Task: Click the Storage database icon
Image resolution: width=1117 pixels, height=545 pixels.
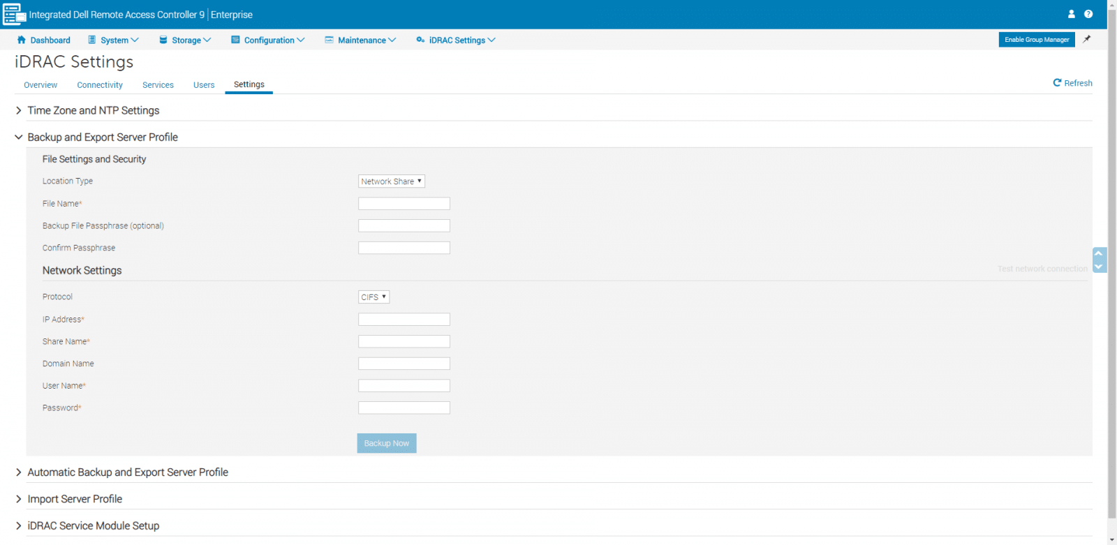Action: coord(163,40)
